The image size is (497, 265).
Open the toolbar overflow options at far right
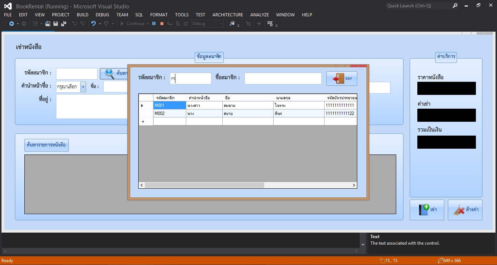[x=277, y=25]
